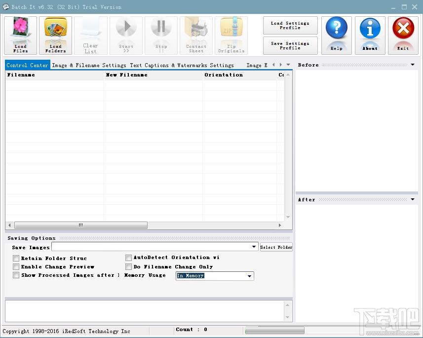Switch to Image & Filename Settings tab
The height and width of the screenshot is (338, 423).
click(x=89, y=65)
